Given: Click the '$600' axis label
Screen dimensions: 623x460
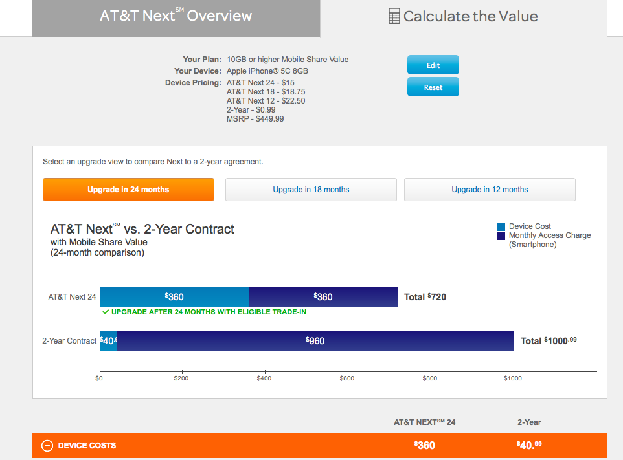Looking at the screenshot, I should pos(347,378).
